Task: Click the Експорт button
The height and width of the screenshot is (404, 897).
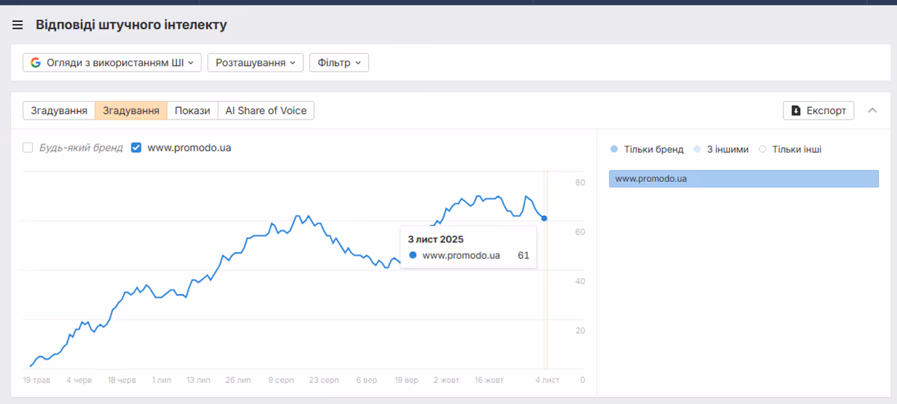Action: (x=819, y=111)
